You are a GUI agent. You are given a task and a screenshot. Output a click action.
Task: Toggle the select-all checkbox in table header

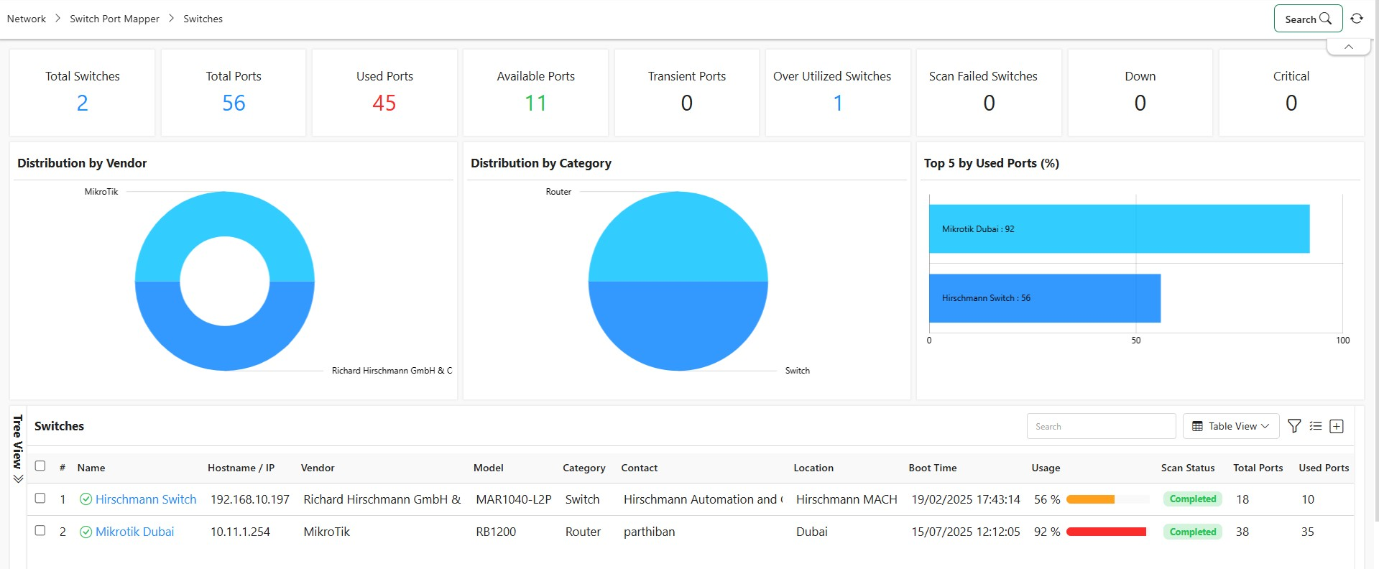(x=40, y=466)
